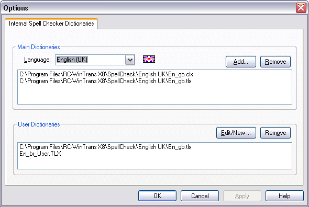Click the Options title bar
Image resolution: width=309 pixels, height=207 pixels.
148,8
